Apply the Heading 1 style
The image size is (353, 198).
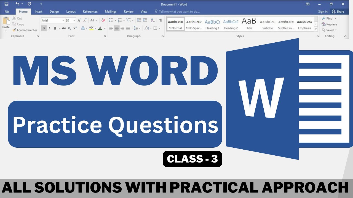[x=212, y=24]
